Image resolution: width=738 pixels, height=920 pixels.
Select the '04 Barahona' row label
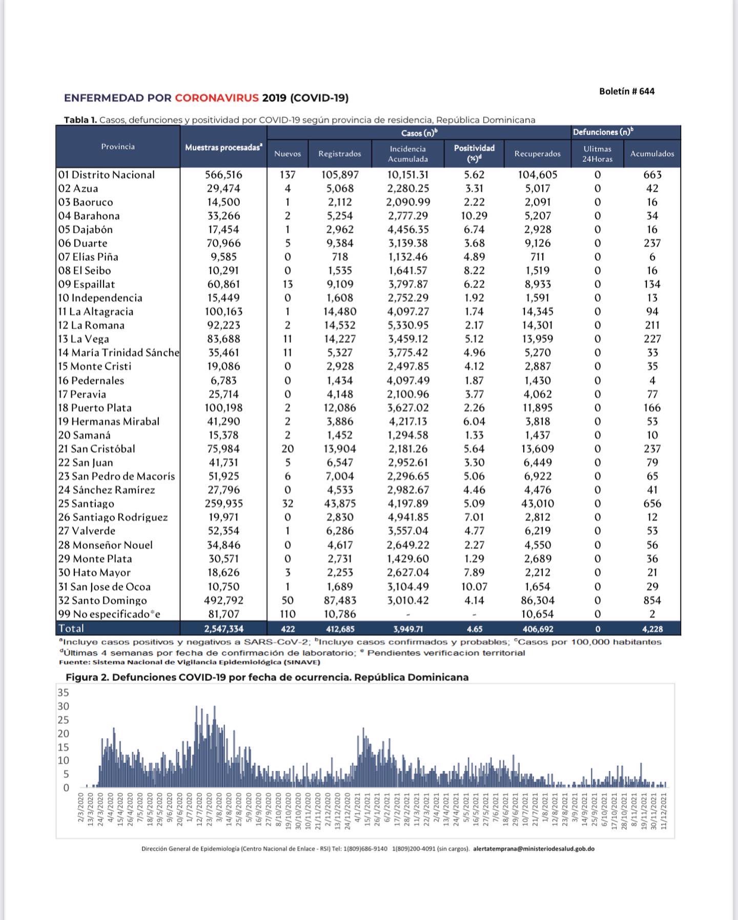(89, 216)
